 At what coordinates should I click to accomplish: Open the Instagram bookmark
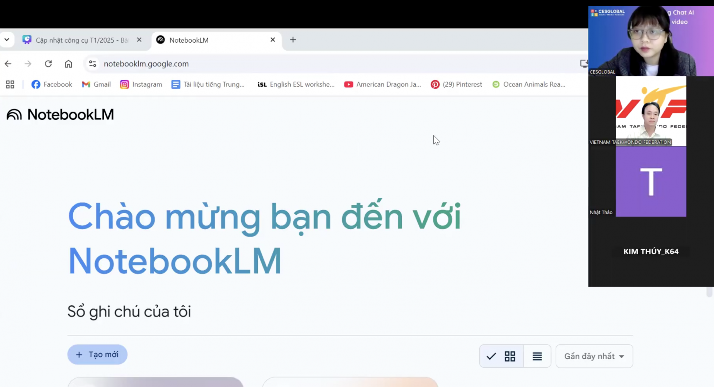tap(141, 84)
